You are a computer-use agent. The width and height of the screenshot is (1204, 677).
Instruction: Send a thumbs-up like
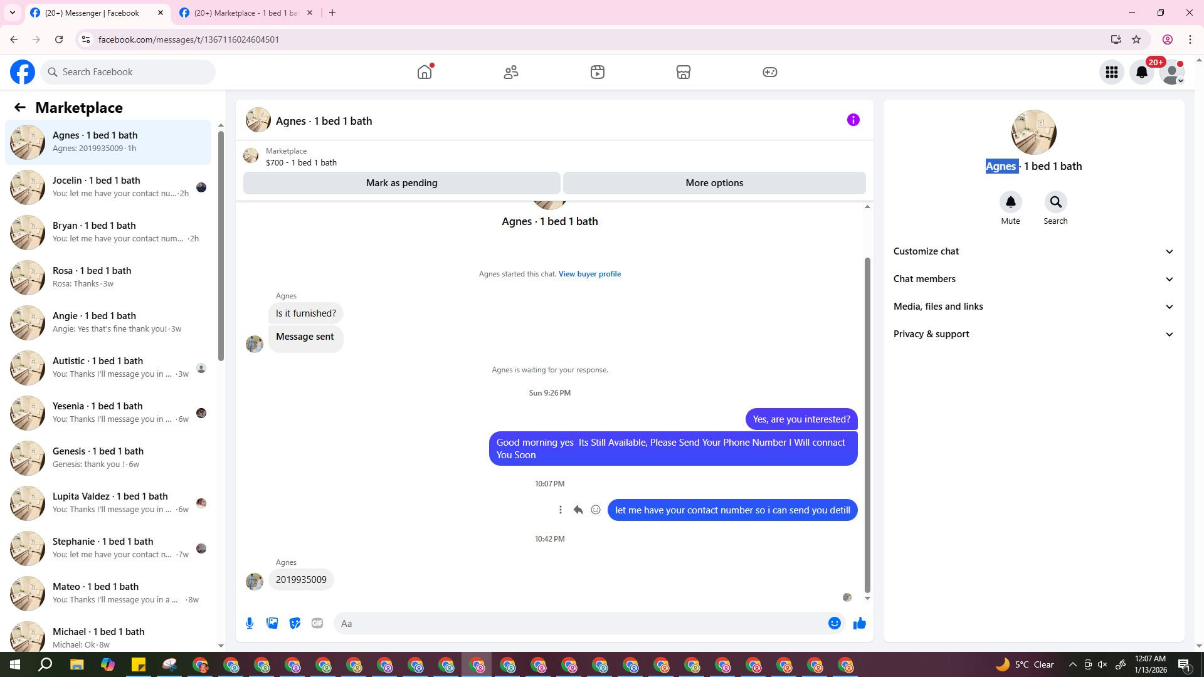click(859, 623)
